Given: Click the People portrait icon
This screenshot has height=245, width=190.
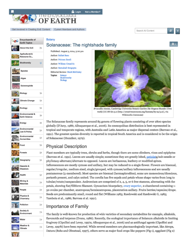Looking at the screenshot, I should [x=15, y=190].
